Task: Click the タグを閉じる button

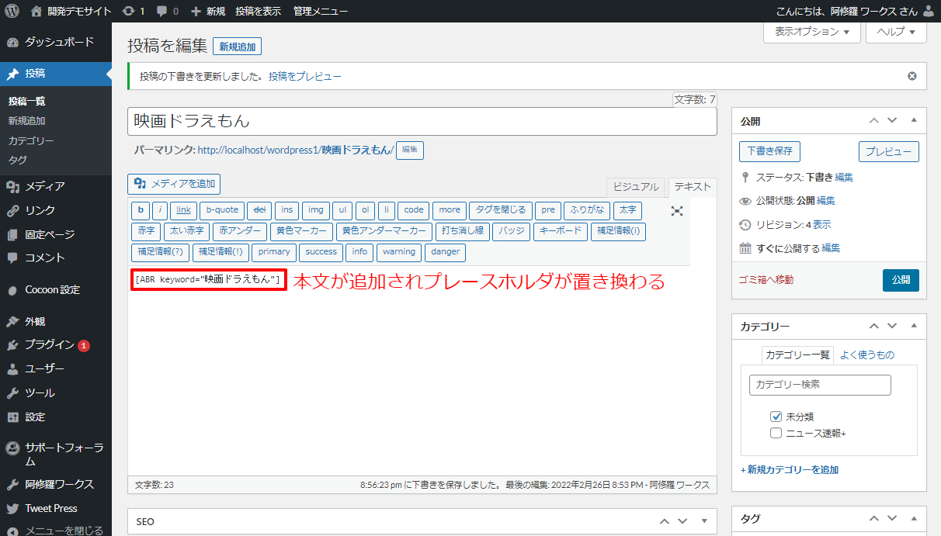Action: (x=501, y=210)
